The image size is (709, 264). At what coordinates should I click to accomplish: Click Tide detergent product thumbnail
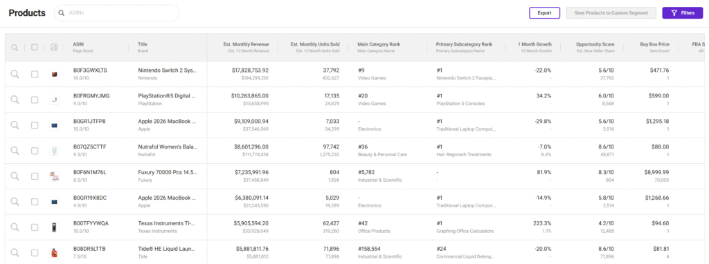[54, 253]
